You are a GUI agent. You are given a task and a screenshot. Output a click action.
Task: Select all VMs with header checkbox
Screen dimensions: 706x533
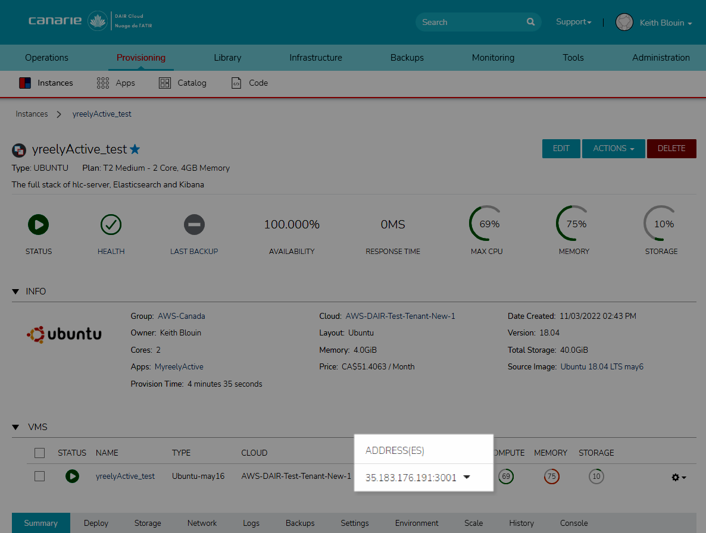pos(40,453)
